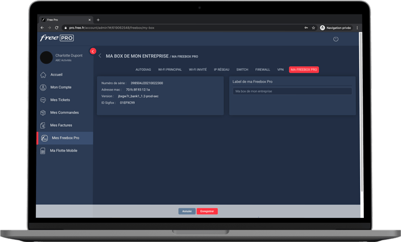Click MAC address 70:fc:8f:93:12:1a

(138, 89)
